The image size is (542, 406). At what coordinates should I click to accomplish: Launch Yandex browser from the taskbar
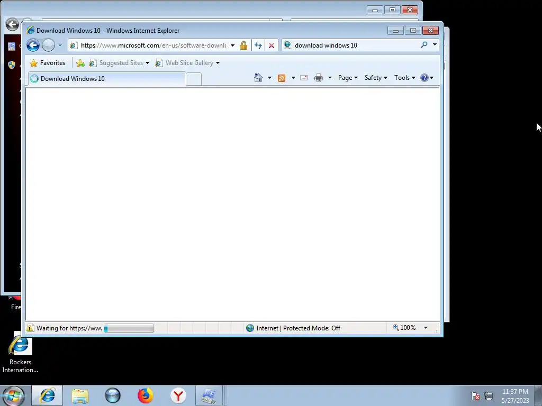pos(178,396)
